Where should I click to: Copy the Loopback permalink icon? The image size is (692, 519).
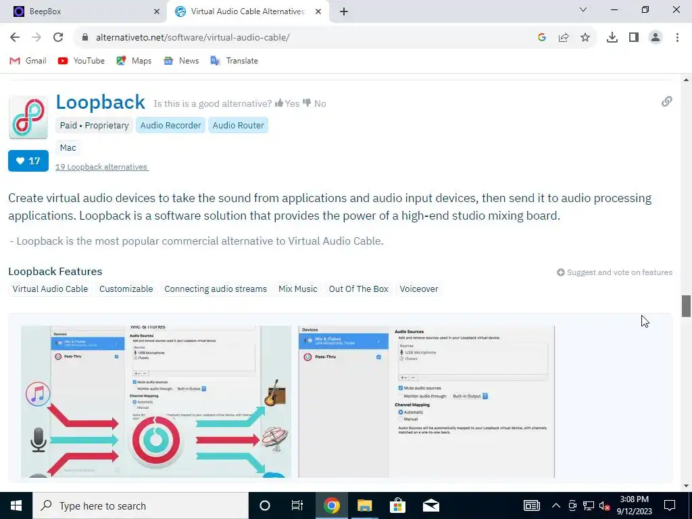tap(666, 101)
